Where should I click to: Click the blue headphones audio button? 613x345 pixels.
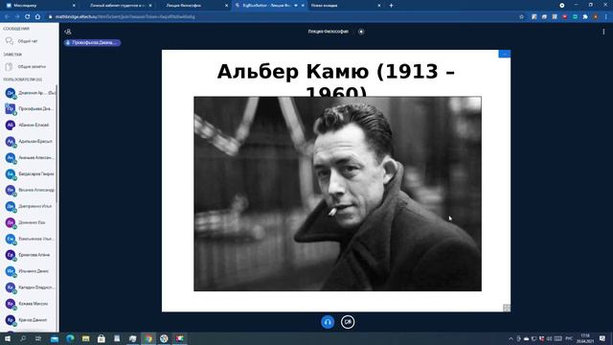328,322
